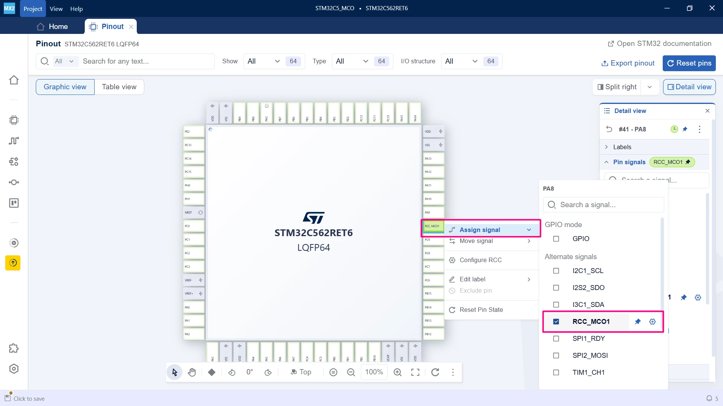The width and height of the screenshot is (723, 406).
Task: Open the bottom toolbar more options menu
Action: [x=453, y=372]
